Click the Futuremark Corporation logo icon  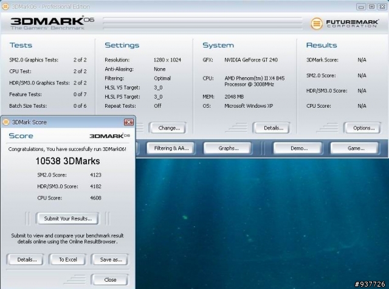click(317, 24)
